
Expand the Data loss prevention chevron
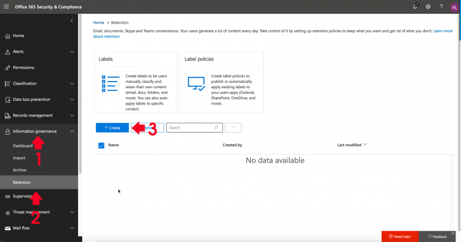(x=72, y=100)
